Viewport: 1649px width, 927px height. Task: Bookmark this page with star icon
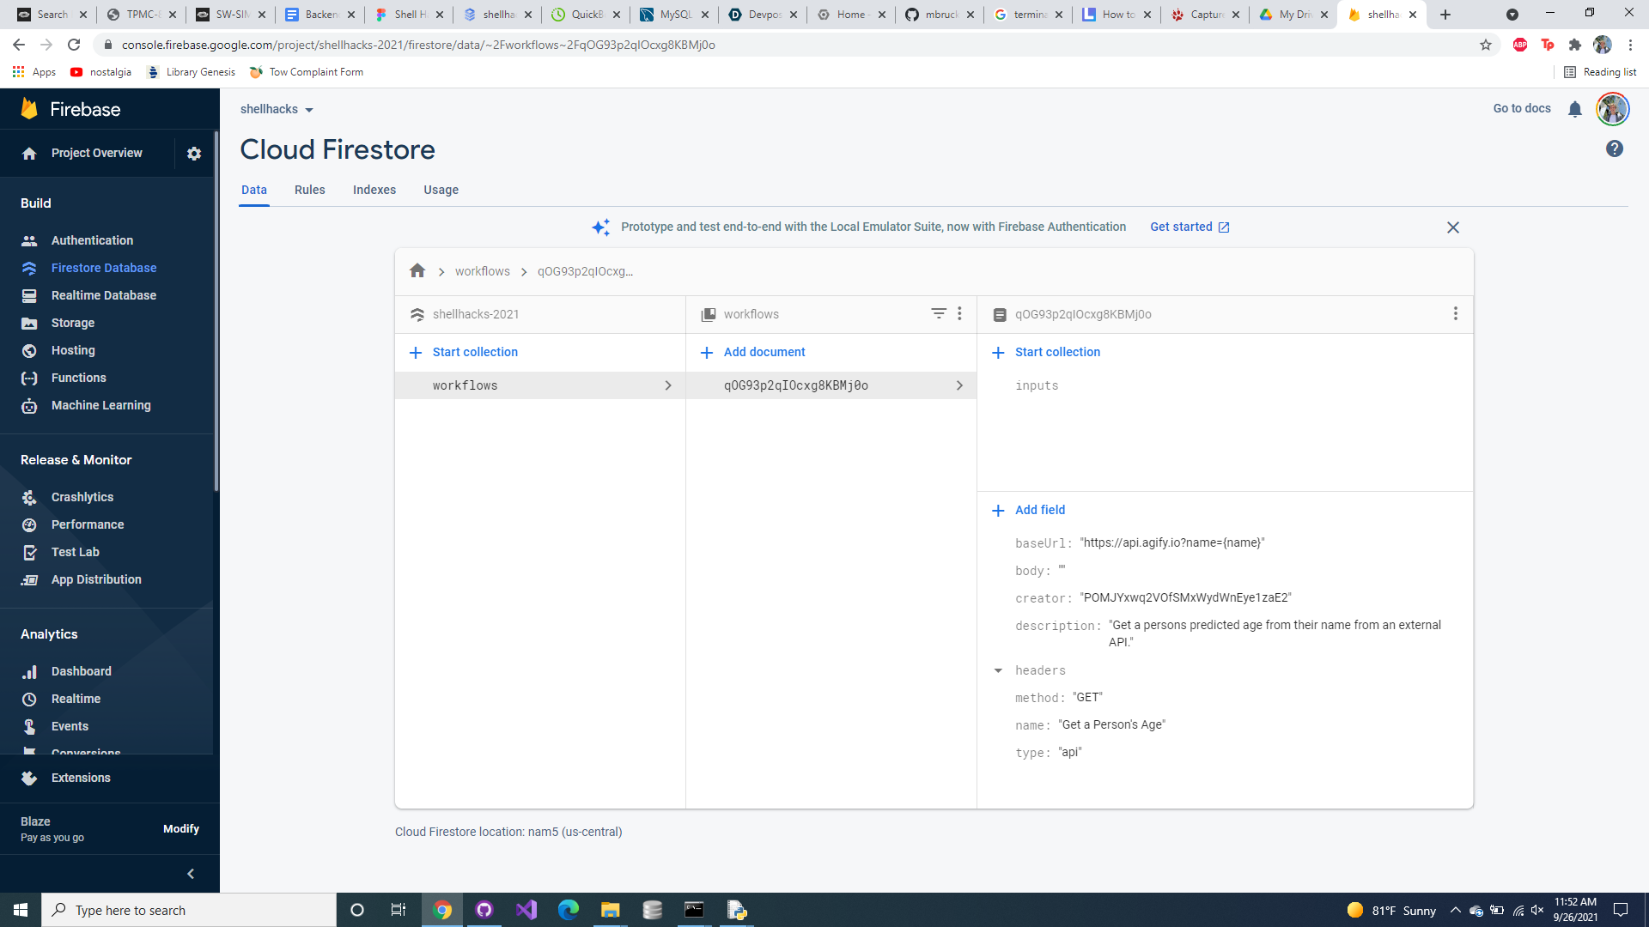point(1485,45)
